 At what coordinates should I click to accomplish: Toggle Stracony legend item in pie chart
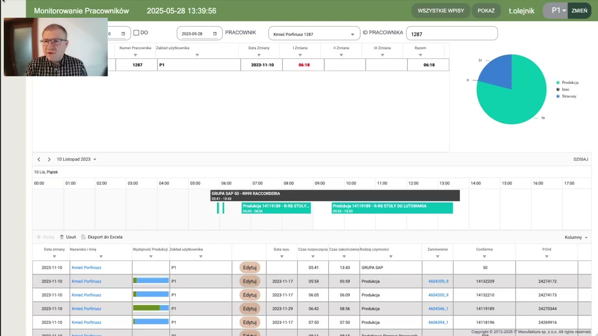click(x=566, y=96)
